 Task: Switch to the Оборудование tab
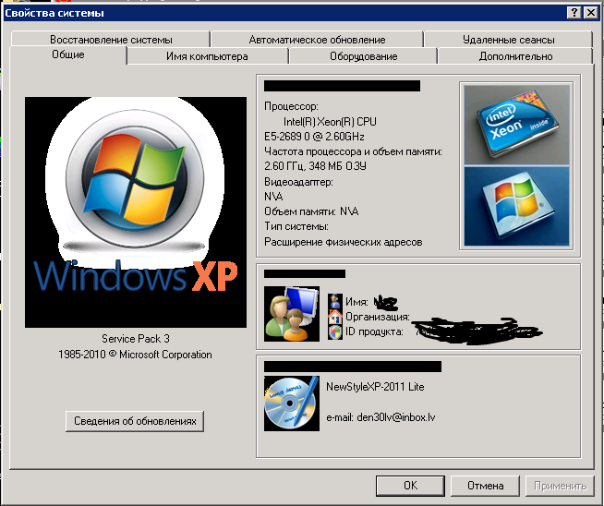click(363, 56)
